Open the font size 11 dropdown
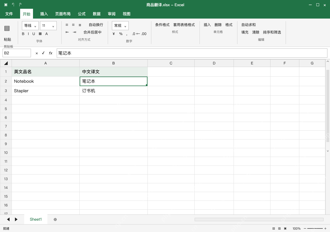Viewport: 330px width, 232px height. click(48, 26)
